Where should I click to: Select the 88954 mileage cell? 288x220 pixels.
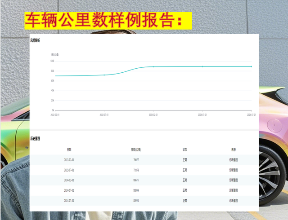[136, 201]
